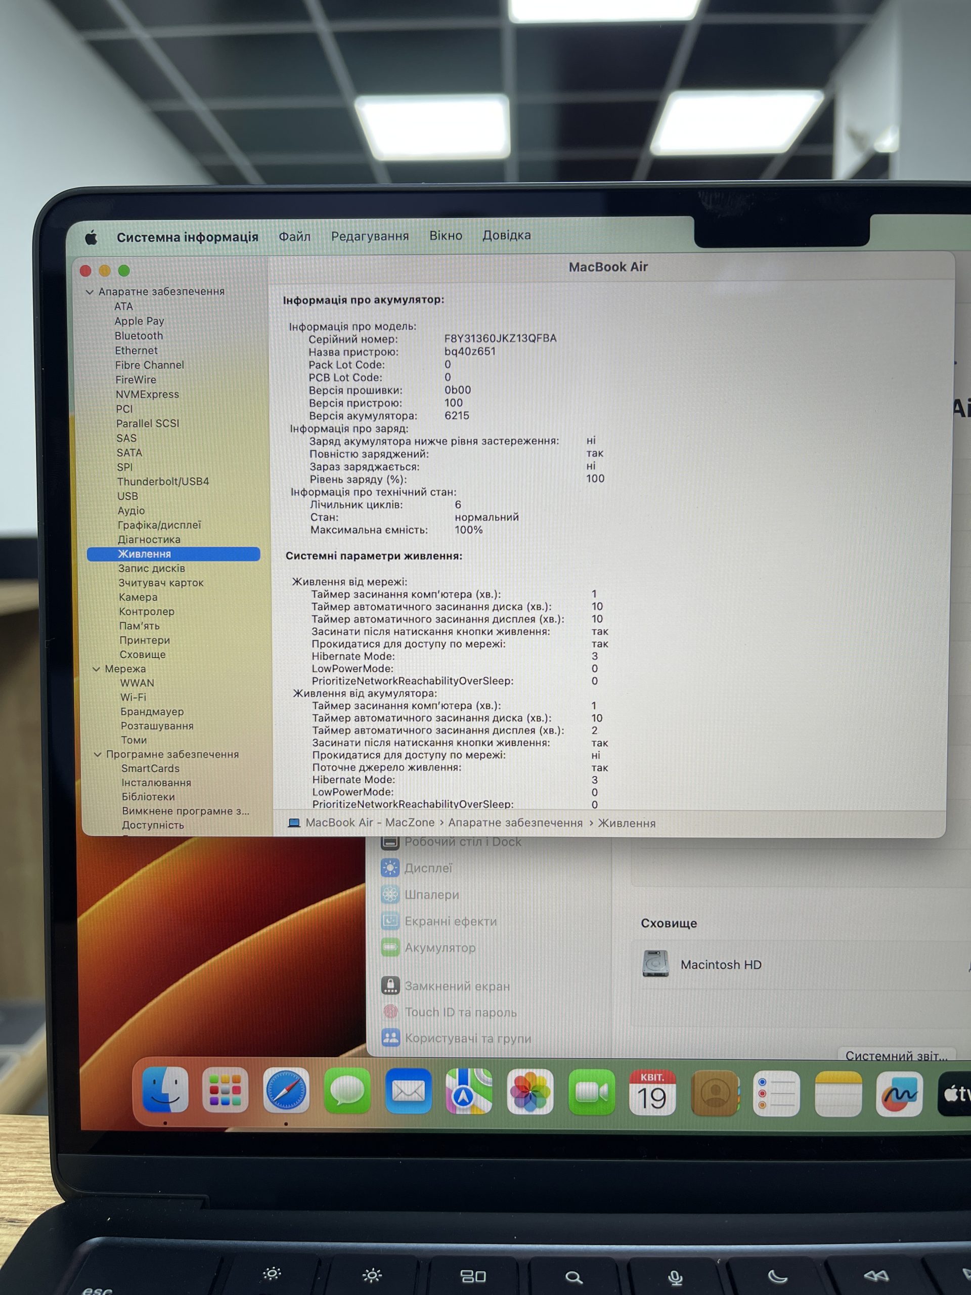This screenshot has height=1295, width=971.
Task: Select Ethernet in the sidebar
Action: click(137, 350)
